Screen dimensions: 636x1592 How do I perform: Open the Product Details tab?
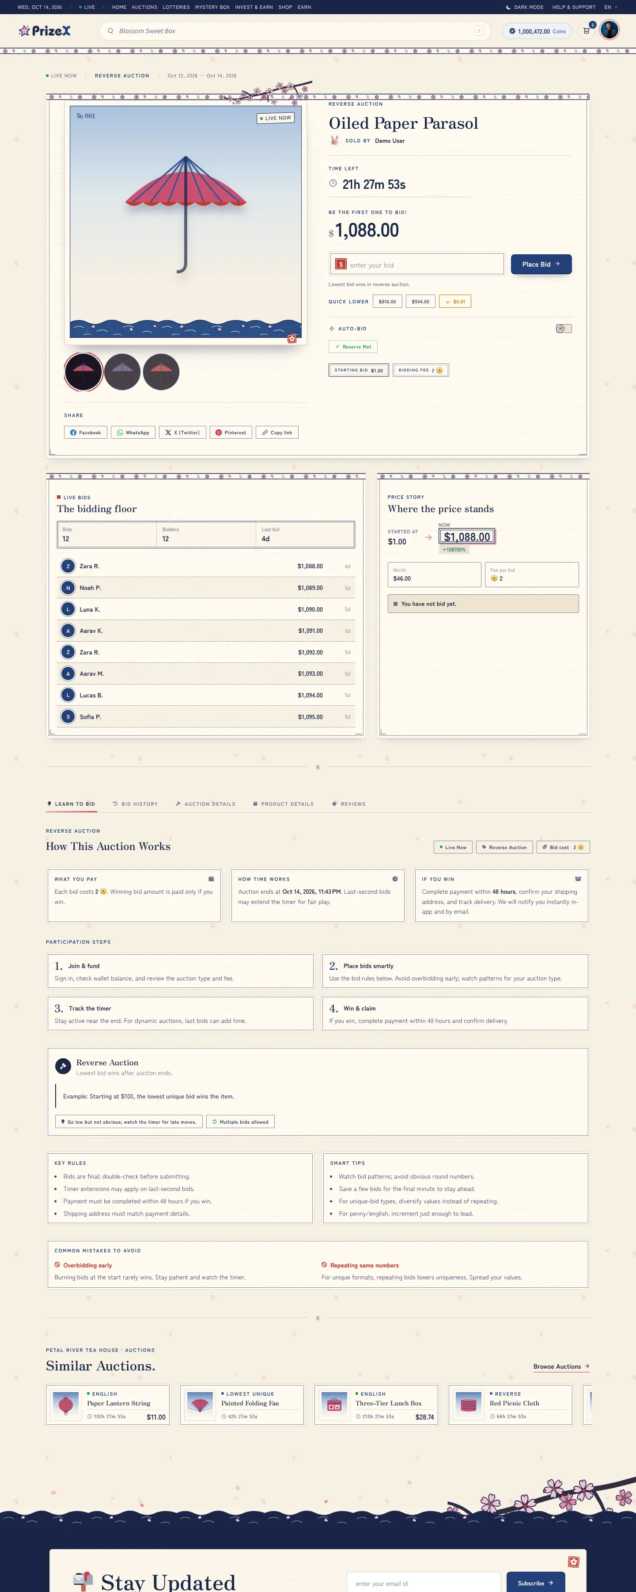click(x=284, y=804)
